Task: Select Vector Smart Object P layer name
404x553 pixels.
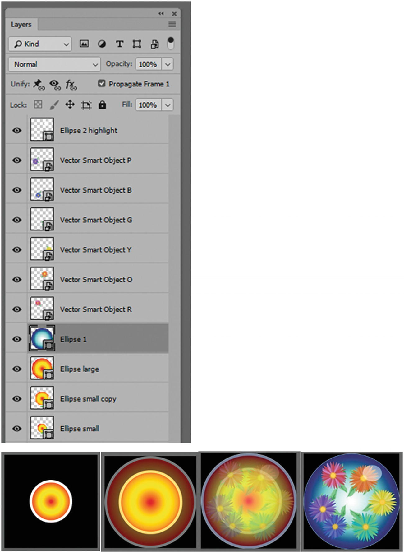Action: pos(95,160)
